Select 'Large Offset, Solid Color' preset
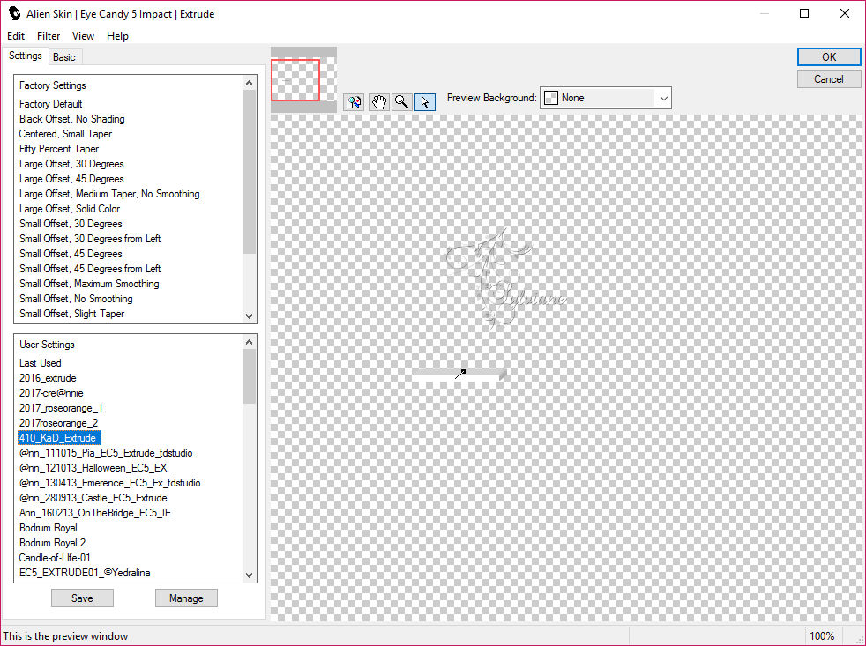Image resolution: width=866 pixels, height=646 pixels. point(70,209)
